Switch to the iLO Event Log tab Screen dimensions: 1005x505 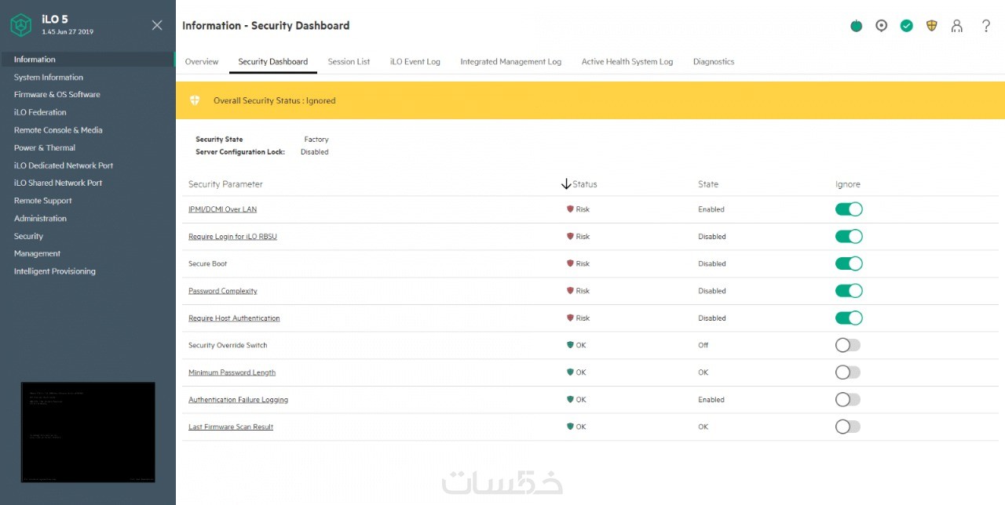(415, 62)
